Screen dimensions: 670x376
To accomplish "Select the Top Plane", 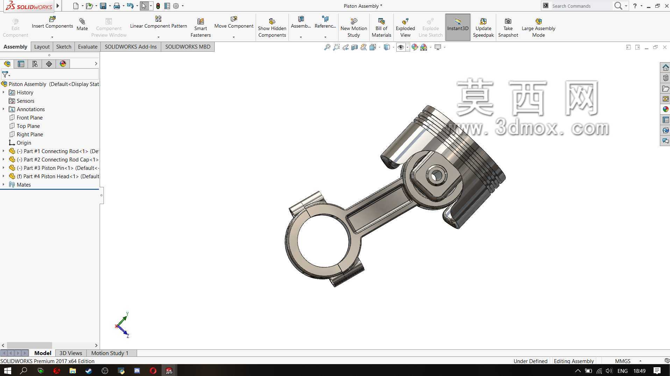I will (x=24, y=126).
